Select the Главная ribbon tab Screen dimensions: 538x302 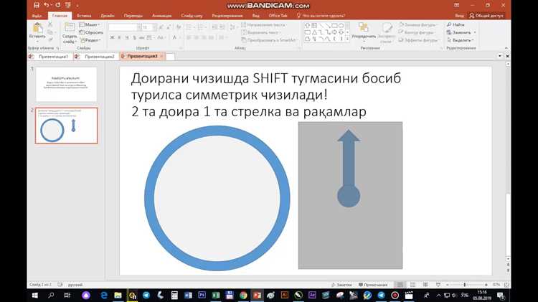(60, 16)
